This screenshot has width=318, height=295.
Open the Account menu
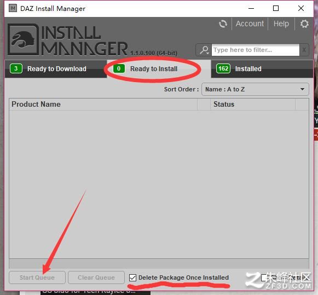click(x=250, y=24)
